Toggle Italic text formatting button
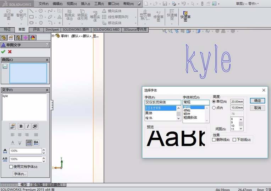Viewport: 271px width, 191px height. pos(28,126)
